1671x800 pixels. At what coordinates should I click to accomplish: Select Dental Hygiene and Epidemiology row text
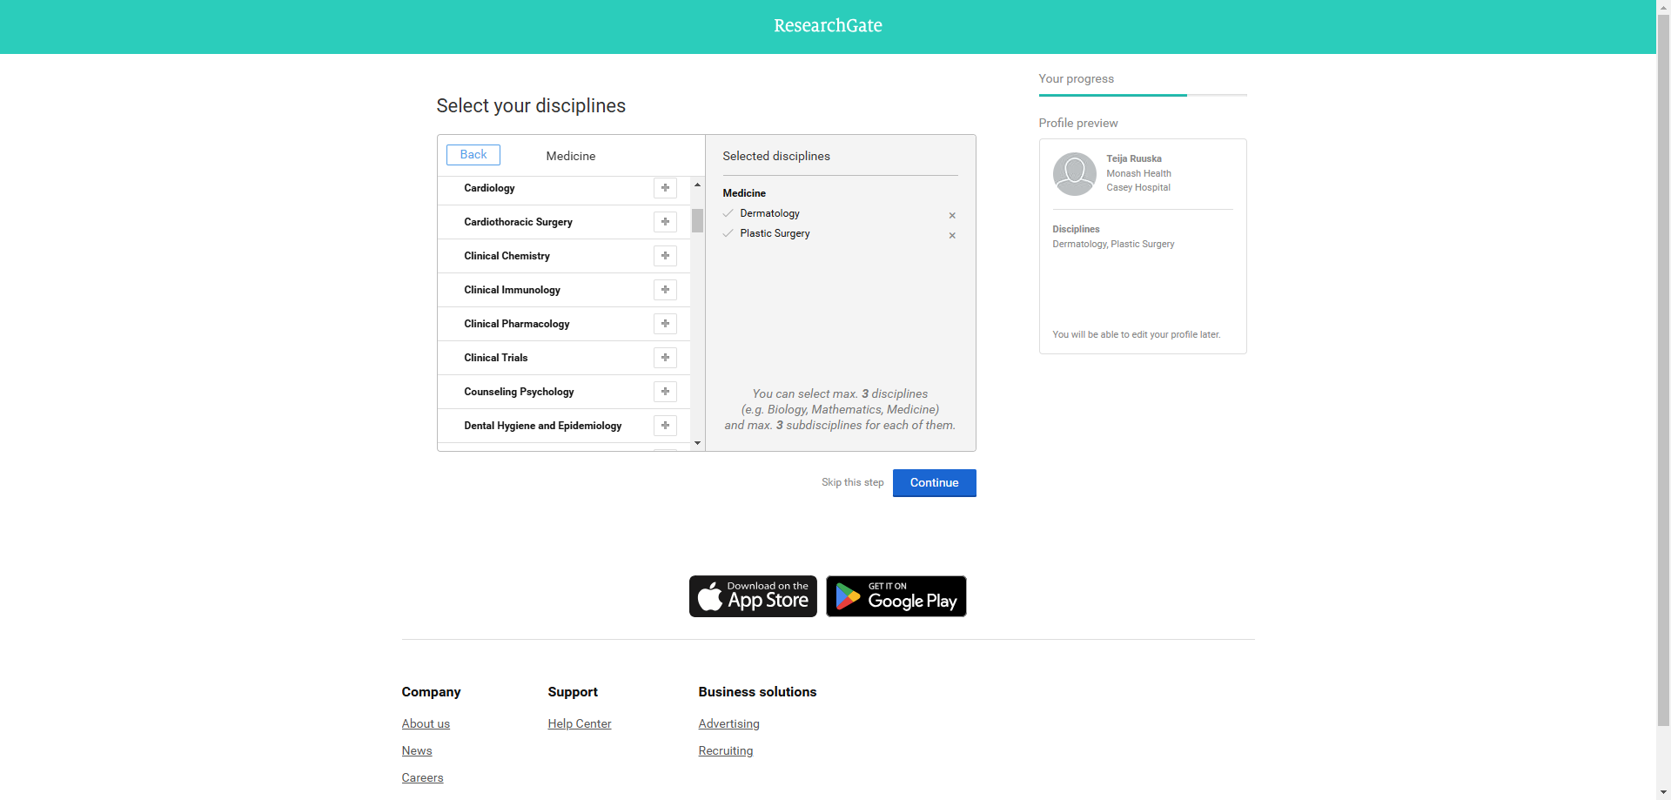click(543, 426)
